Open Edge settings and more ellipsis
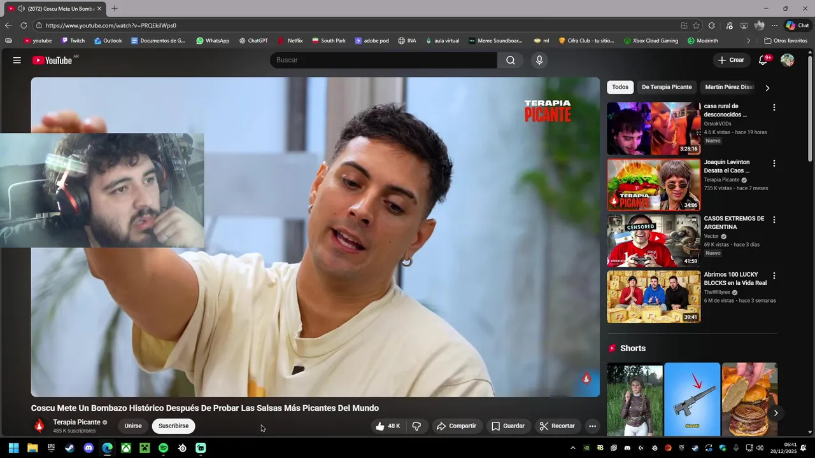815x458 pixels. 774,25
